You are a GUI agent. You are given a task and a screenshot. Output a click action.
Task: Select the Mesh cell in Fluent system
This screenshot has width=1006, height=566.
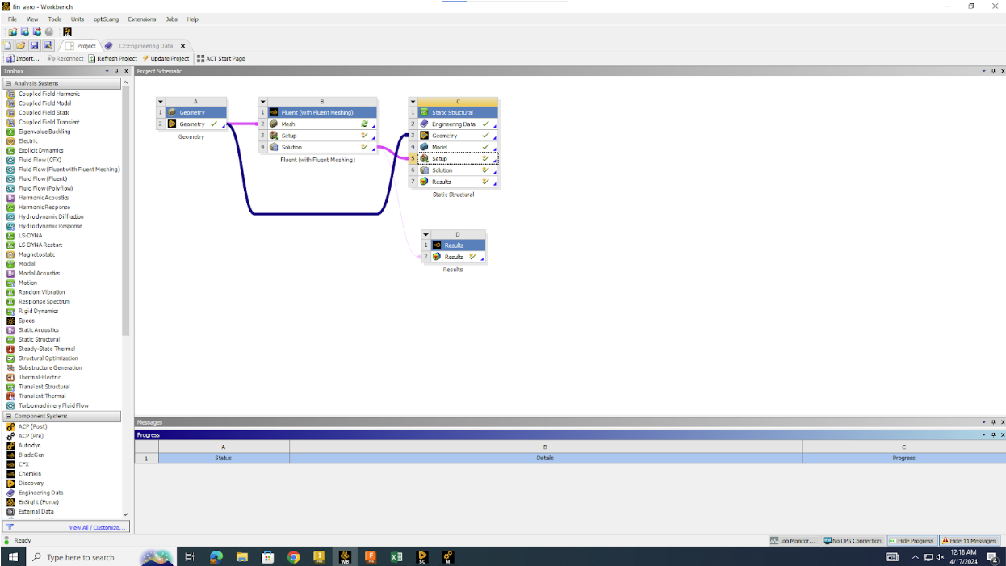click(x=322, y=124)
